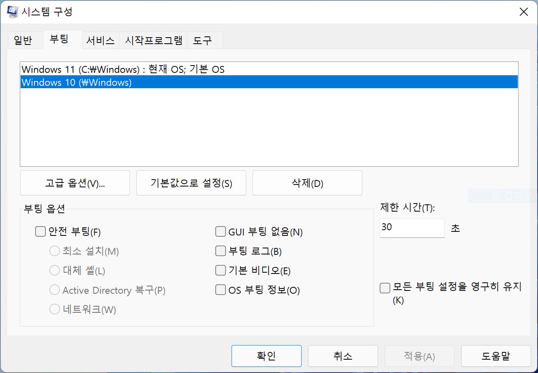Open 도움말 help button

[496, 356]
